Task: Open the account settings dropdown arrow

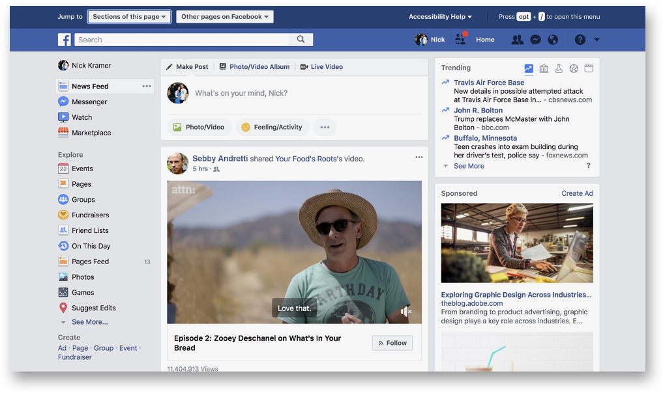Action: [x=597, y=40]
